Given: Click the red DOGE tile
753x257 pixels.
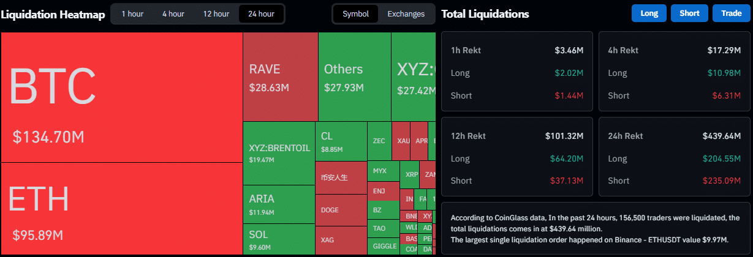Looking at the screenshot, I should point(341,210).
